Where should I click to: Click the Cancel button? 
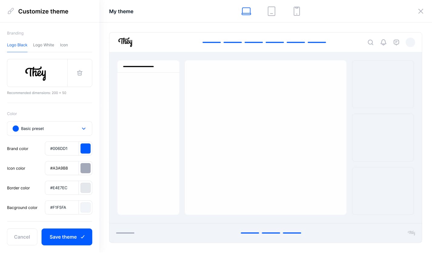(22, 237)
